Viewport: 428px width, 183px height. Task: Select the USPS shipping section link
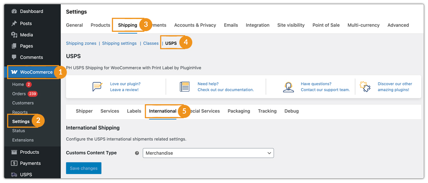click(x=171, y=43)
